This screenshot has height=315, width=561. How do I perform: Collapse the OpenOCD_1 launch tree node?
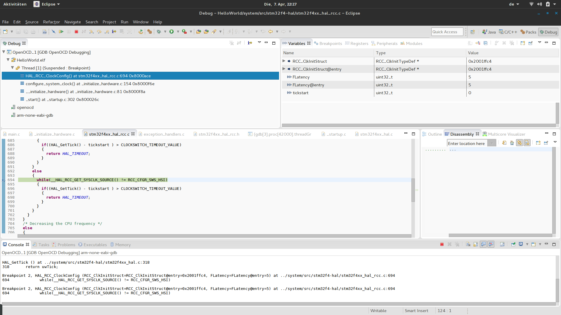pos(4,52)
